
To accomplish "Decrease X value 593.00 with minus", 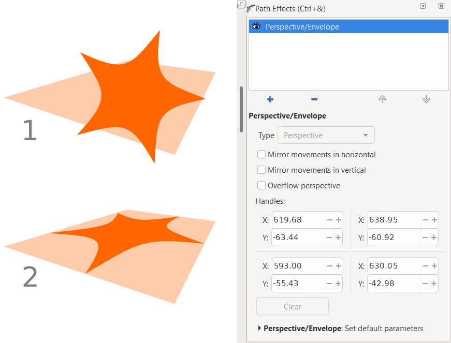I will click(330, 266).
